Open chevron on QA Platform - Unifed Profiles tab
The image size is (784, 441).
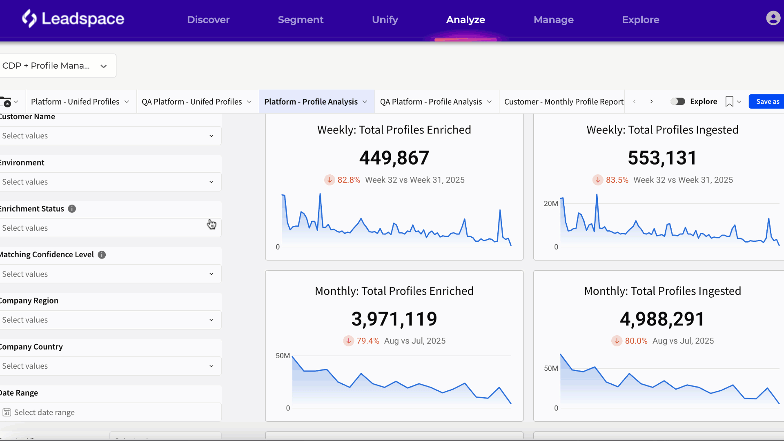tap(249, 102)
